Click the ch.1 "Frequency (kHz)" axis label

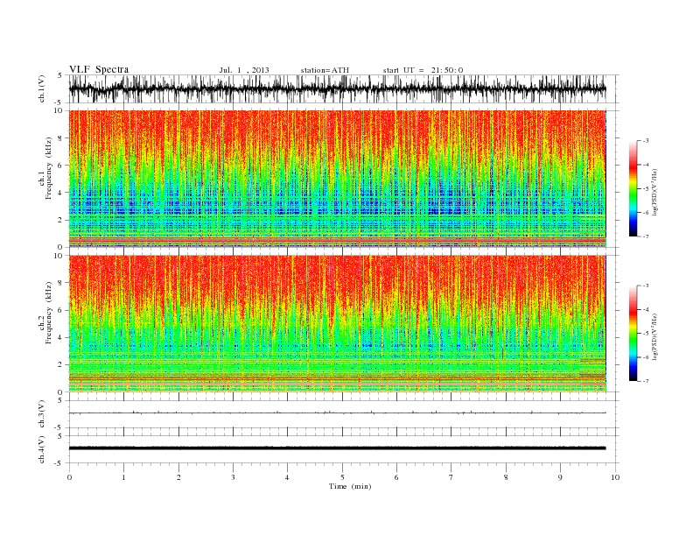pos(49,168)
